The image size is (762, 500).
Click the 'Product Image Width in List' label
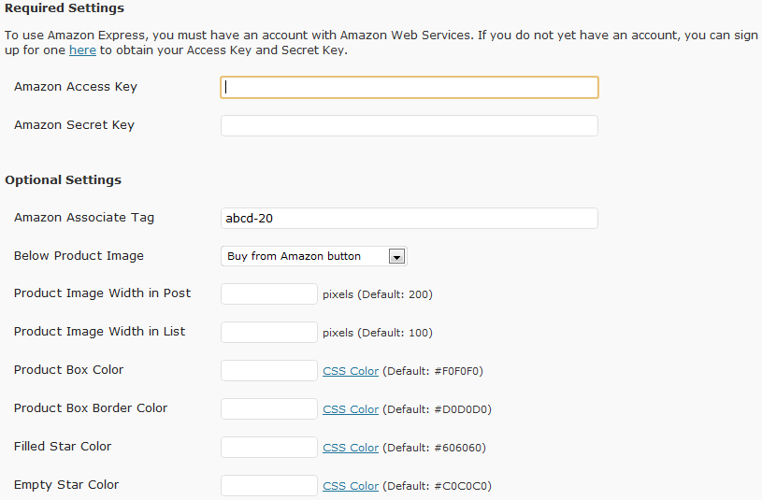click(100, 332)
